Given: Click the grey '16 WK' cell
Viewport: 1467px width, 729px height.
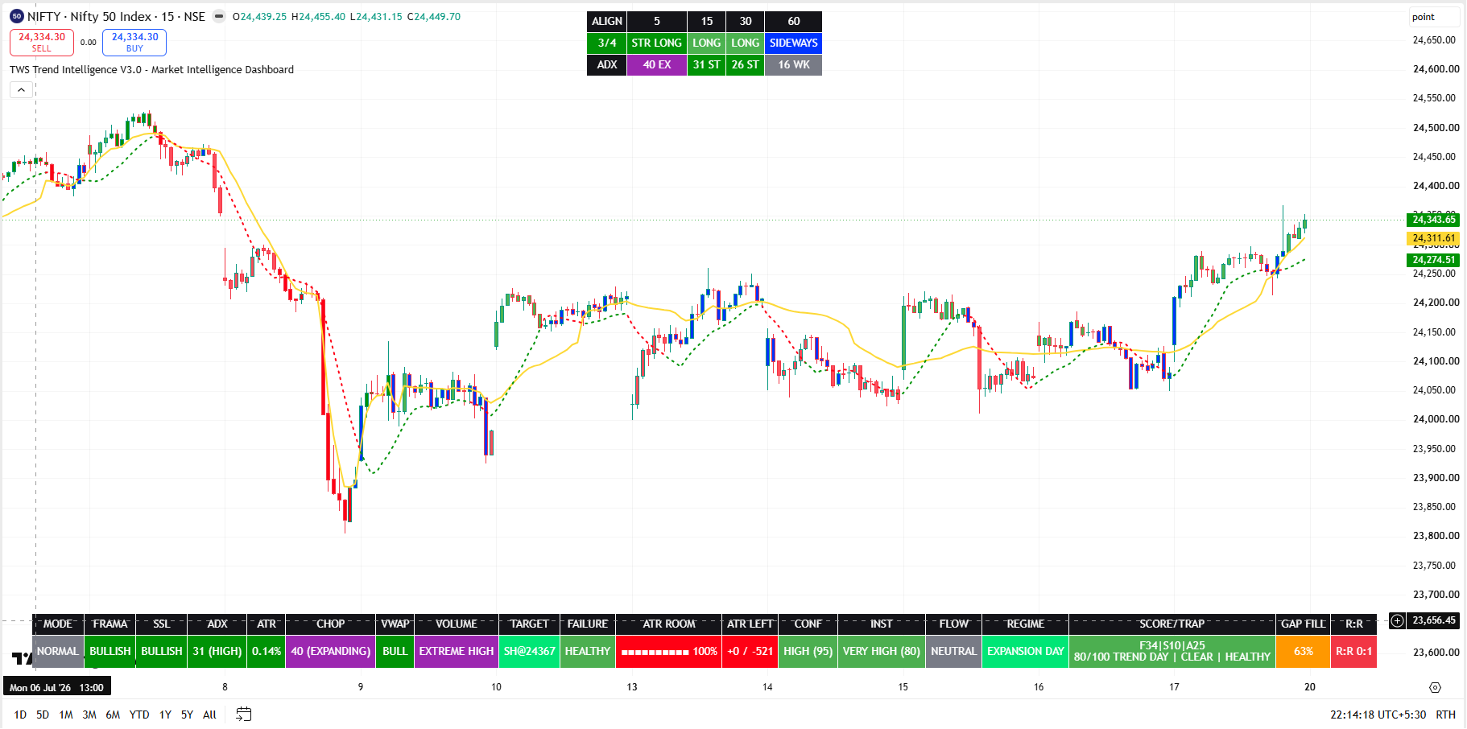Looking at the screenshot, I should point(794,64).
